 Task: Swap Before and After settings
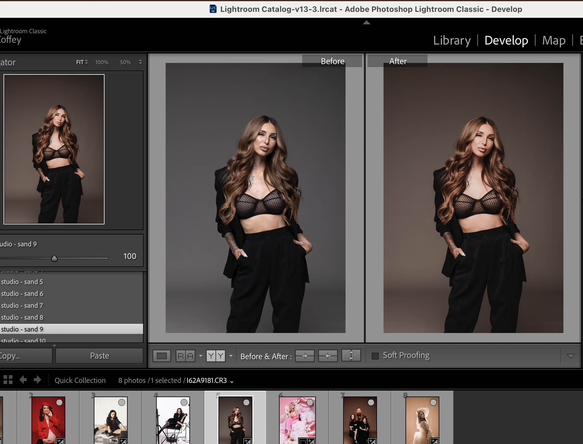point(351,356)
